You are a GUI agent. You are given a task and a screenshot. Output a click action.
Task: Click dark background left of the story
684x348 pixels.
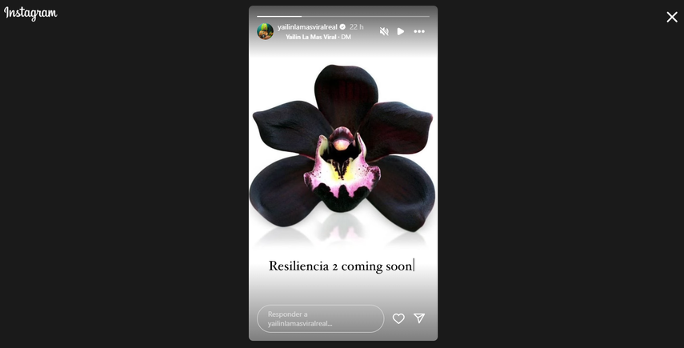click(x=124, y=183)
